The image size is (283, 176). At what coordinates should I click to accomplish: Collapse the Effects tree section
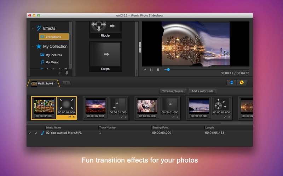tap(33, 28)
